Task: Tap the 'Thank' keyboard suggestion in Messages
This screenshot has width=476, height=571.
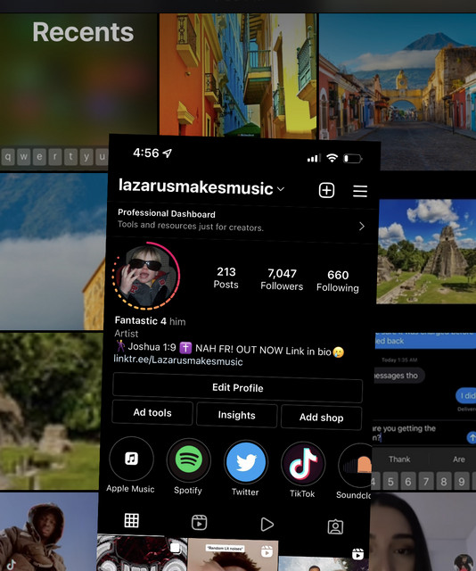Action: 399,459
